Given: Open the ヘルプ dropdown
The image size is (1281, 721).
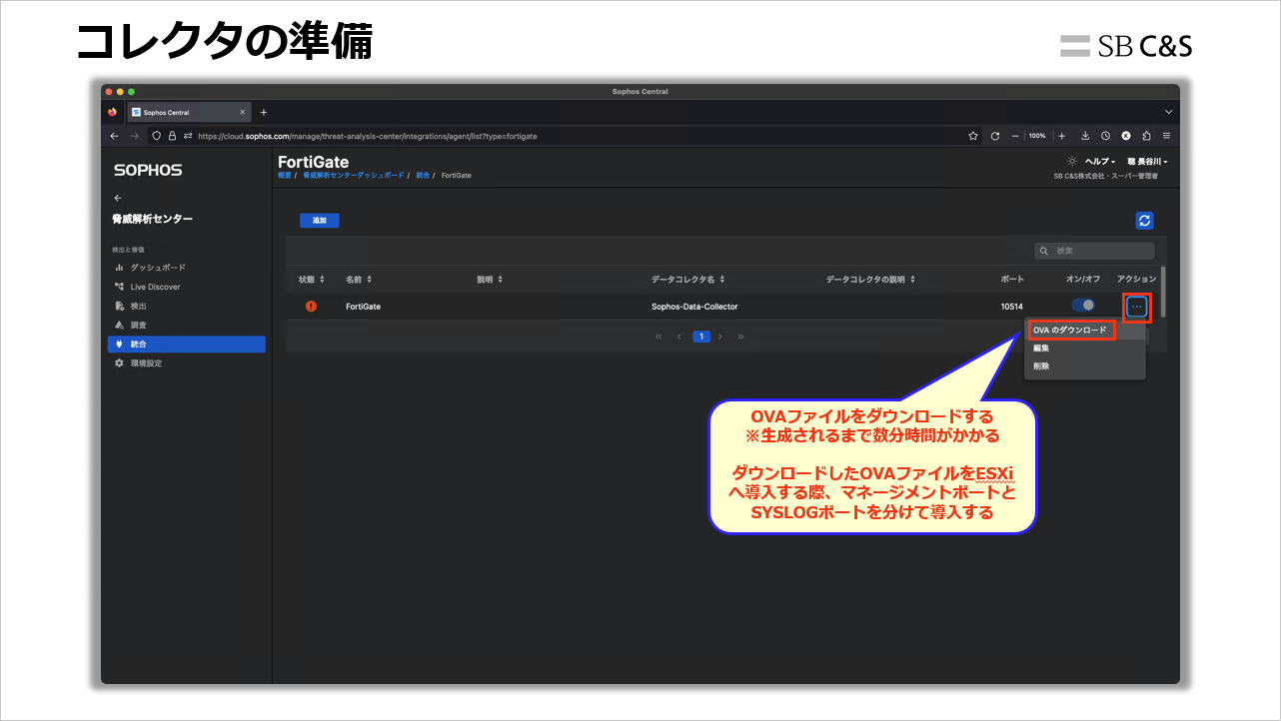Looking at the screenshot, I should (x=1100, y=161).
